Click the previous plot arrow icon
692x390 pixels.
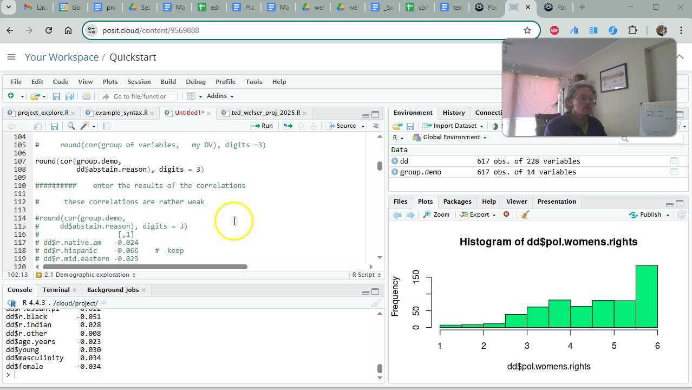point(397,215)
